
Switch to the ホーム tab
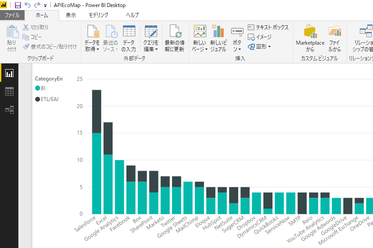click(x=42, y=15)
